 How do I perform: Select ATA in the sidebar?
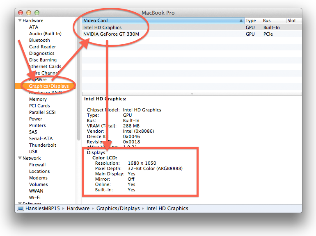(x=34, y=27)
